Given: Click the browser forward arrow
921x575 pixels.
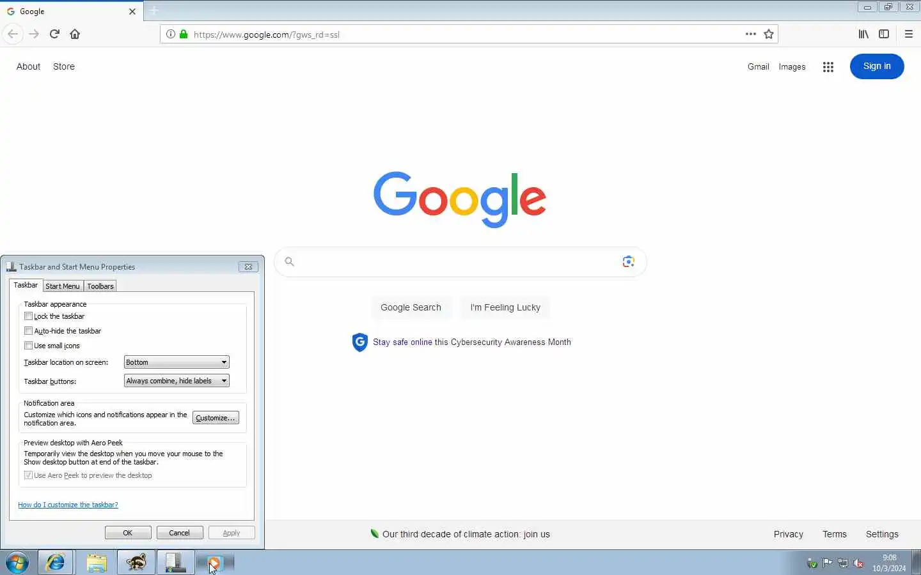Looking at the screenshot, I should (x=34, y=34).
